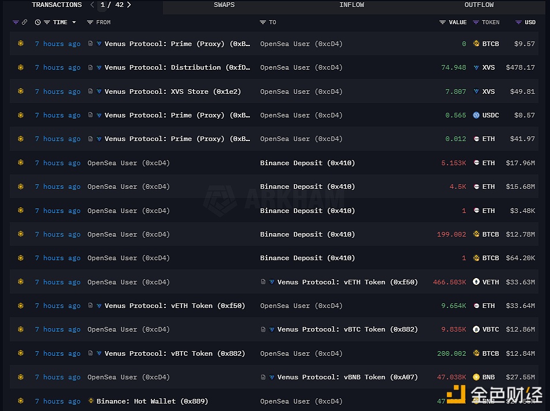Filter by VALUE column
The height and width of the screenshot is (411, 550).
click(x=442, y=22)
